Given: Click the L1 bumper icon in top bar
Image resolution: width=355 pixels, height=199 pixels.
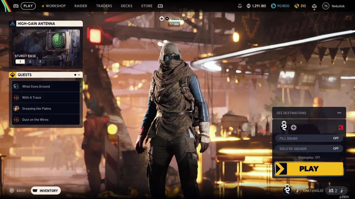Looking at the screenshot, I should (x=16, y=6).
